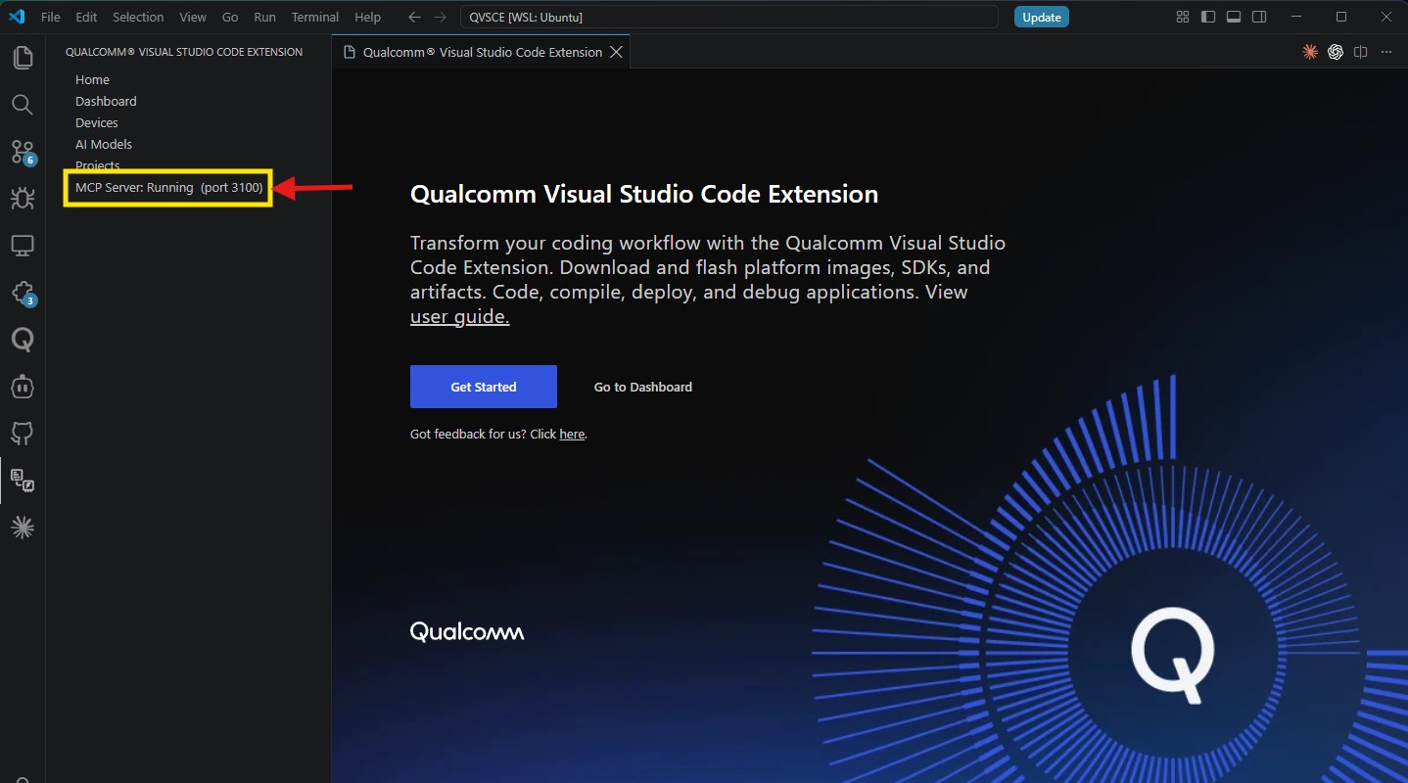Go back using the left arrow
The width and height of the screenshot is (1408, 783).
click(x=414, y=17)
